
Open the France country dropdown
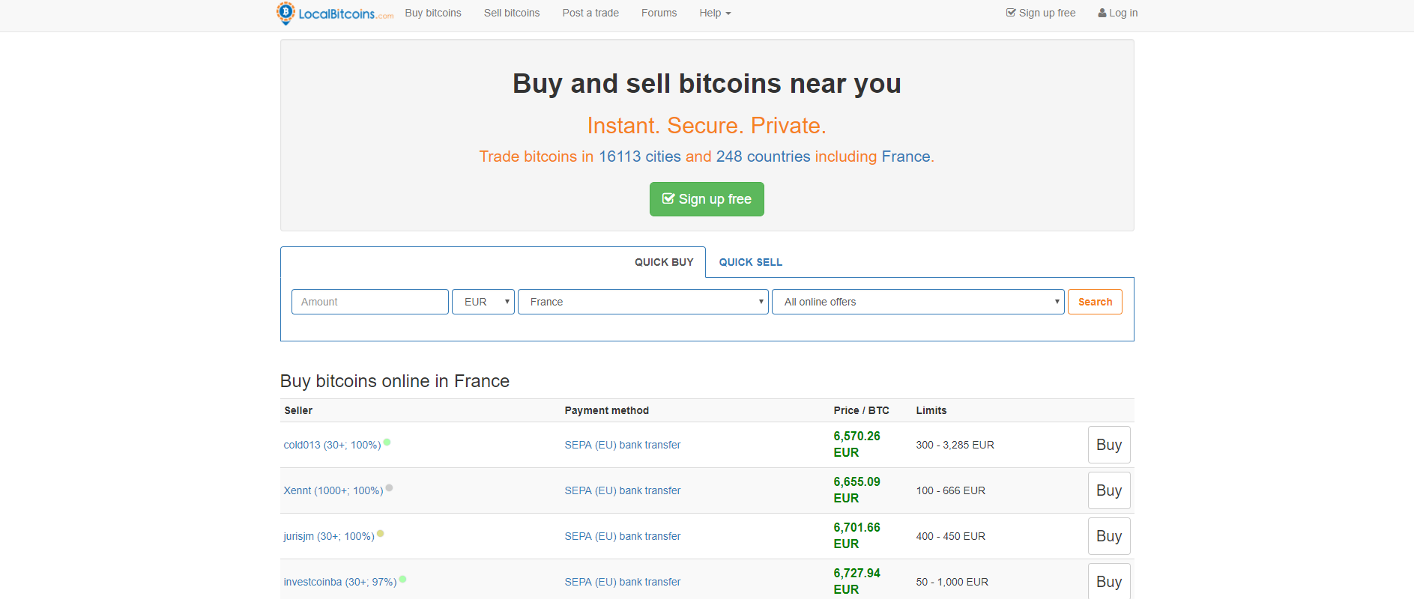[x=643, y=302]
